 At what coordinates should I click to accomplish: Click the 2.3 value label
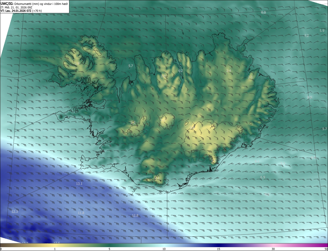tap(250, 77)
